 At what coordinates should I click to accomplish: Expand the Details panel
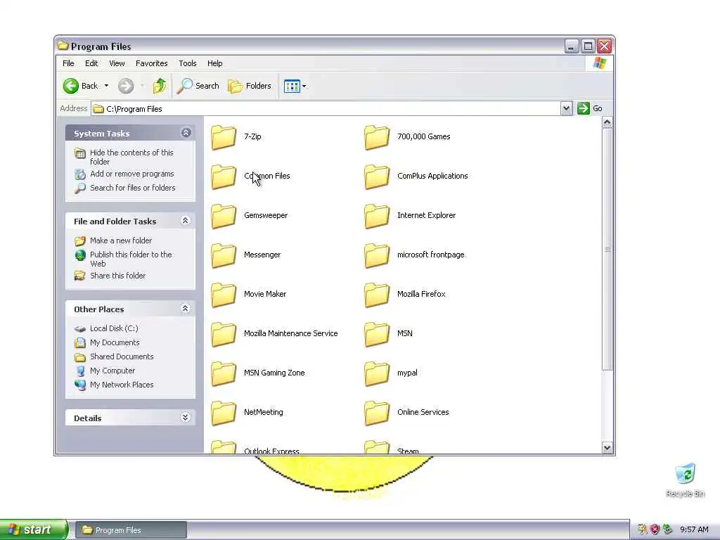(186, 417)
